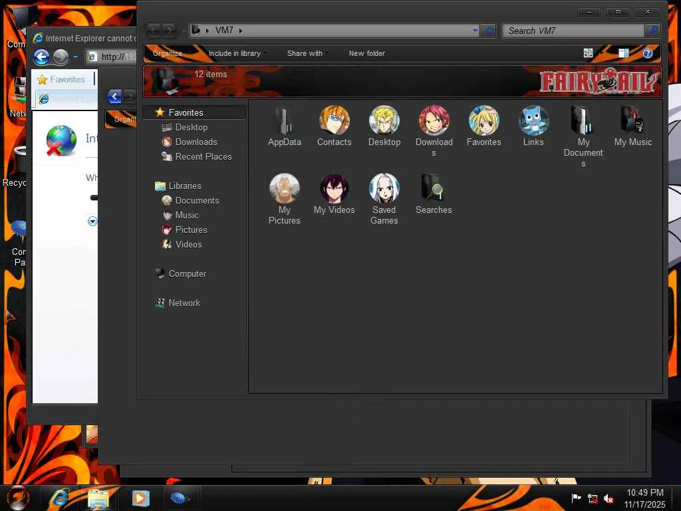Focus the Search VM7 field
681x511 pixels.
click(573, 31)
